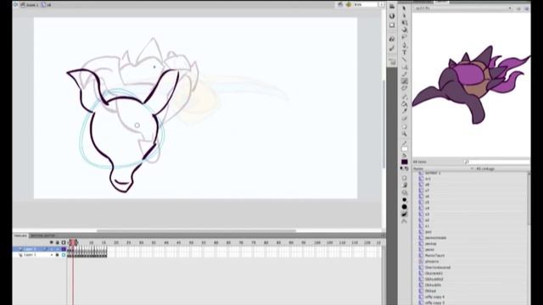Toggle Object Drawing mode option
The width and height of the screenshot is (543, 305).
click(x=405, y=178)
